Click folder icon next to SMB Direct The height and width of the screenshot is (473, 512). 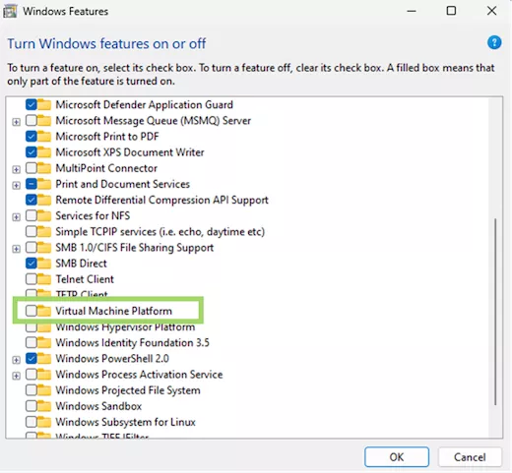(44, 264)
